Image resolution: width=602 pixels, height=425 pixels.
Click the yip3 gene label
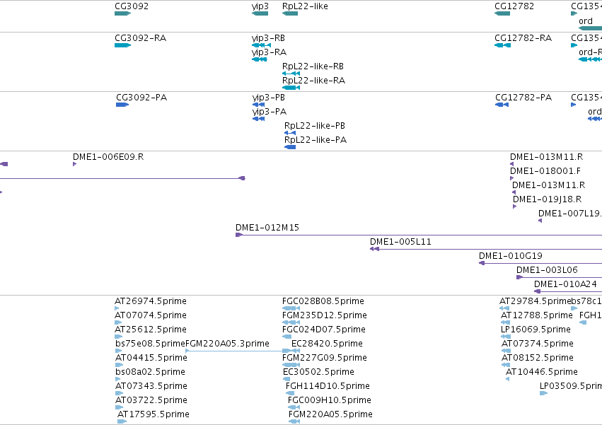[260, 6]
